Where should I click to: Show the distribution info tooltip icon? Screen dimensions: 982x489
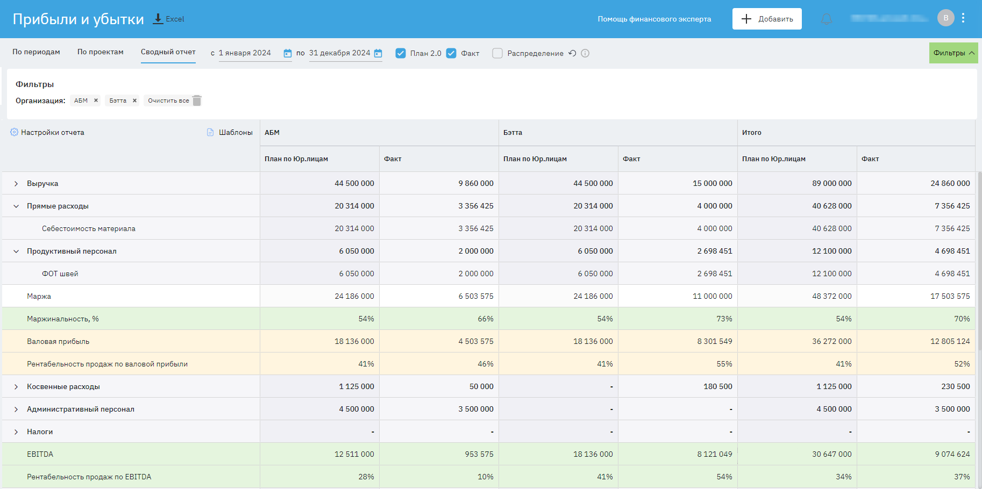pos(585,53)
